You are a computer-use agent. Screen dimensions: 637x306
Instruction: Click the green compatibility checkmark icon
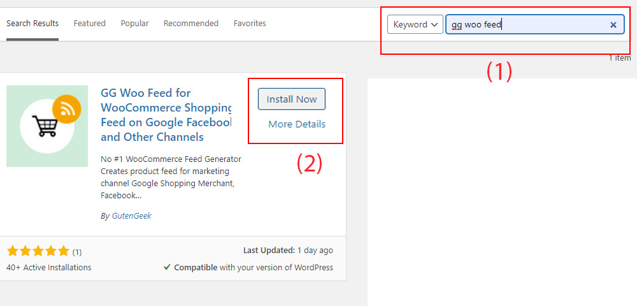167,267
